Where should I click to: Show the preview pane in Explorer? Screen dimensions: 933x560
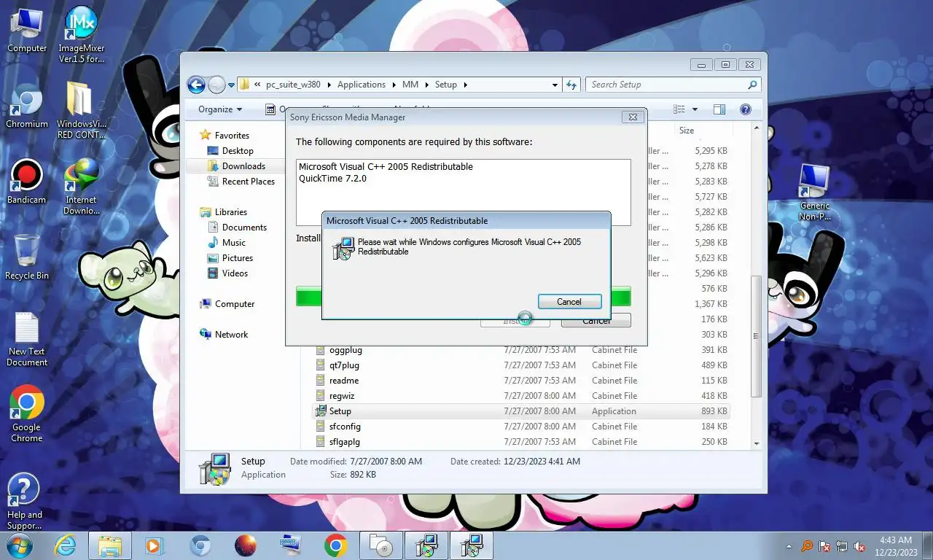tap(719, 109)
